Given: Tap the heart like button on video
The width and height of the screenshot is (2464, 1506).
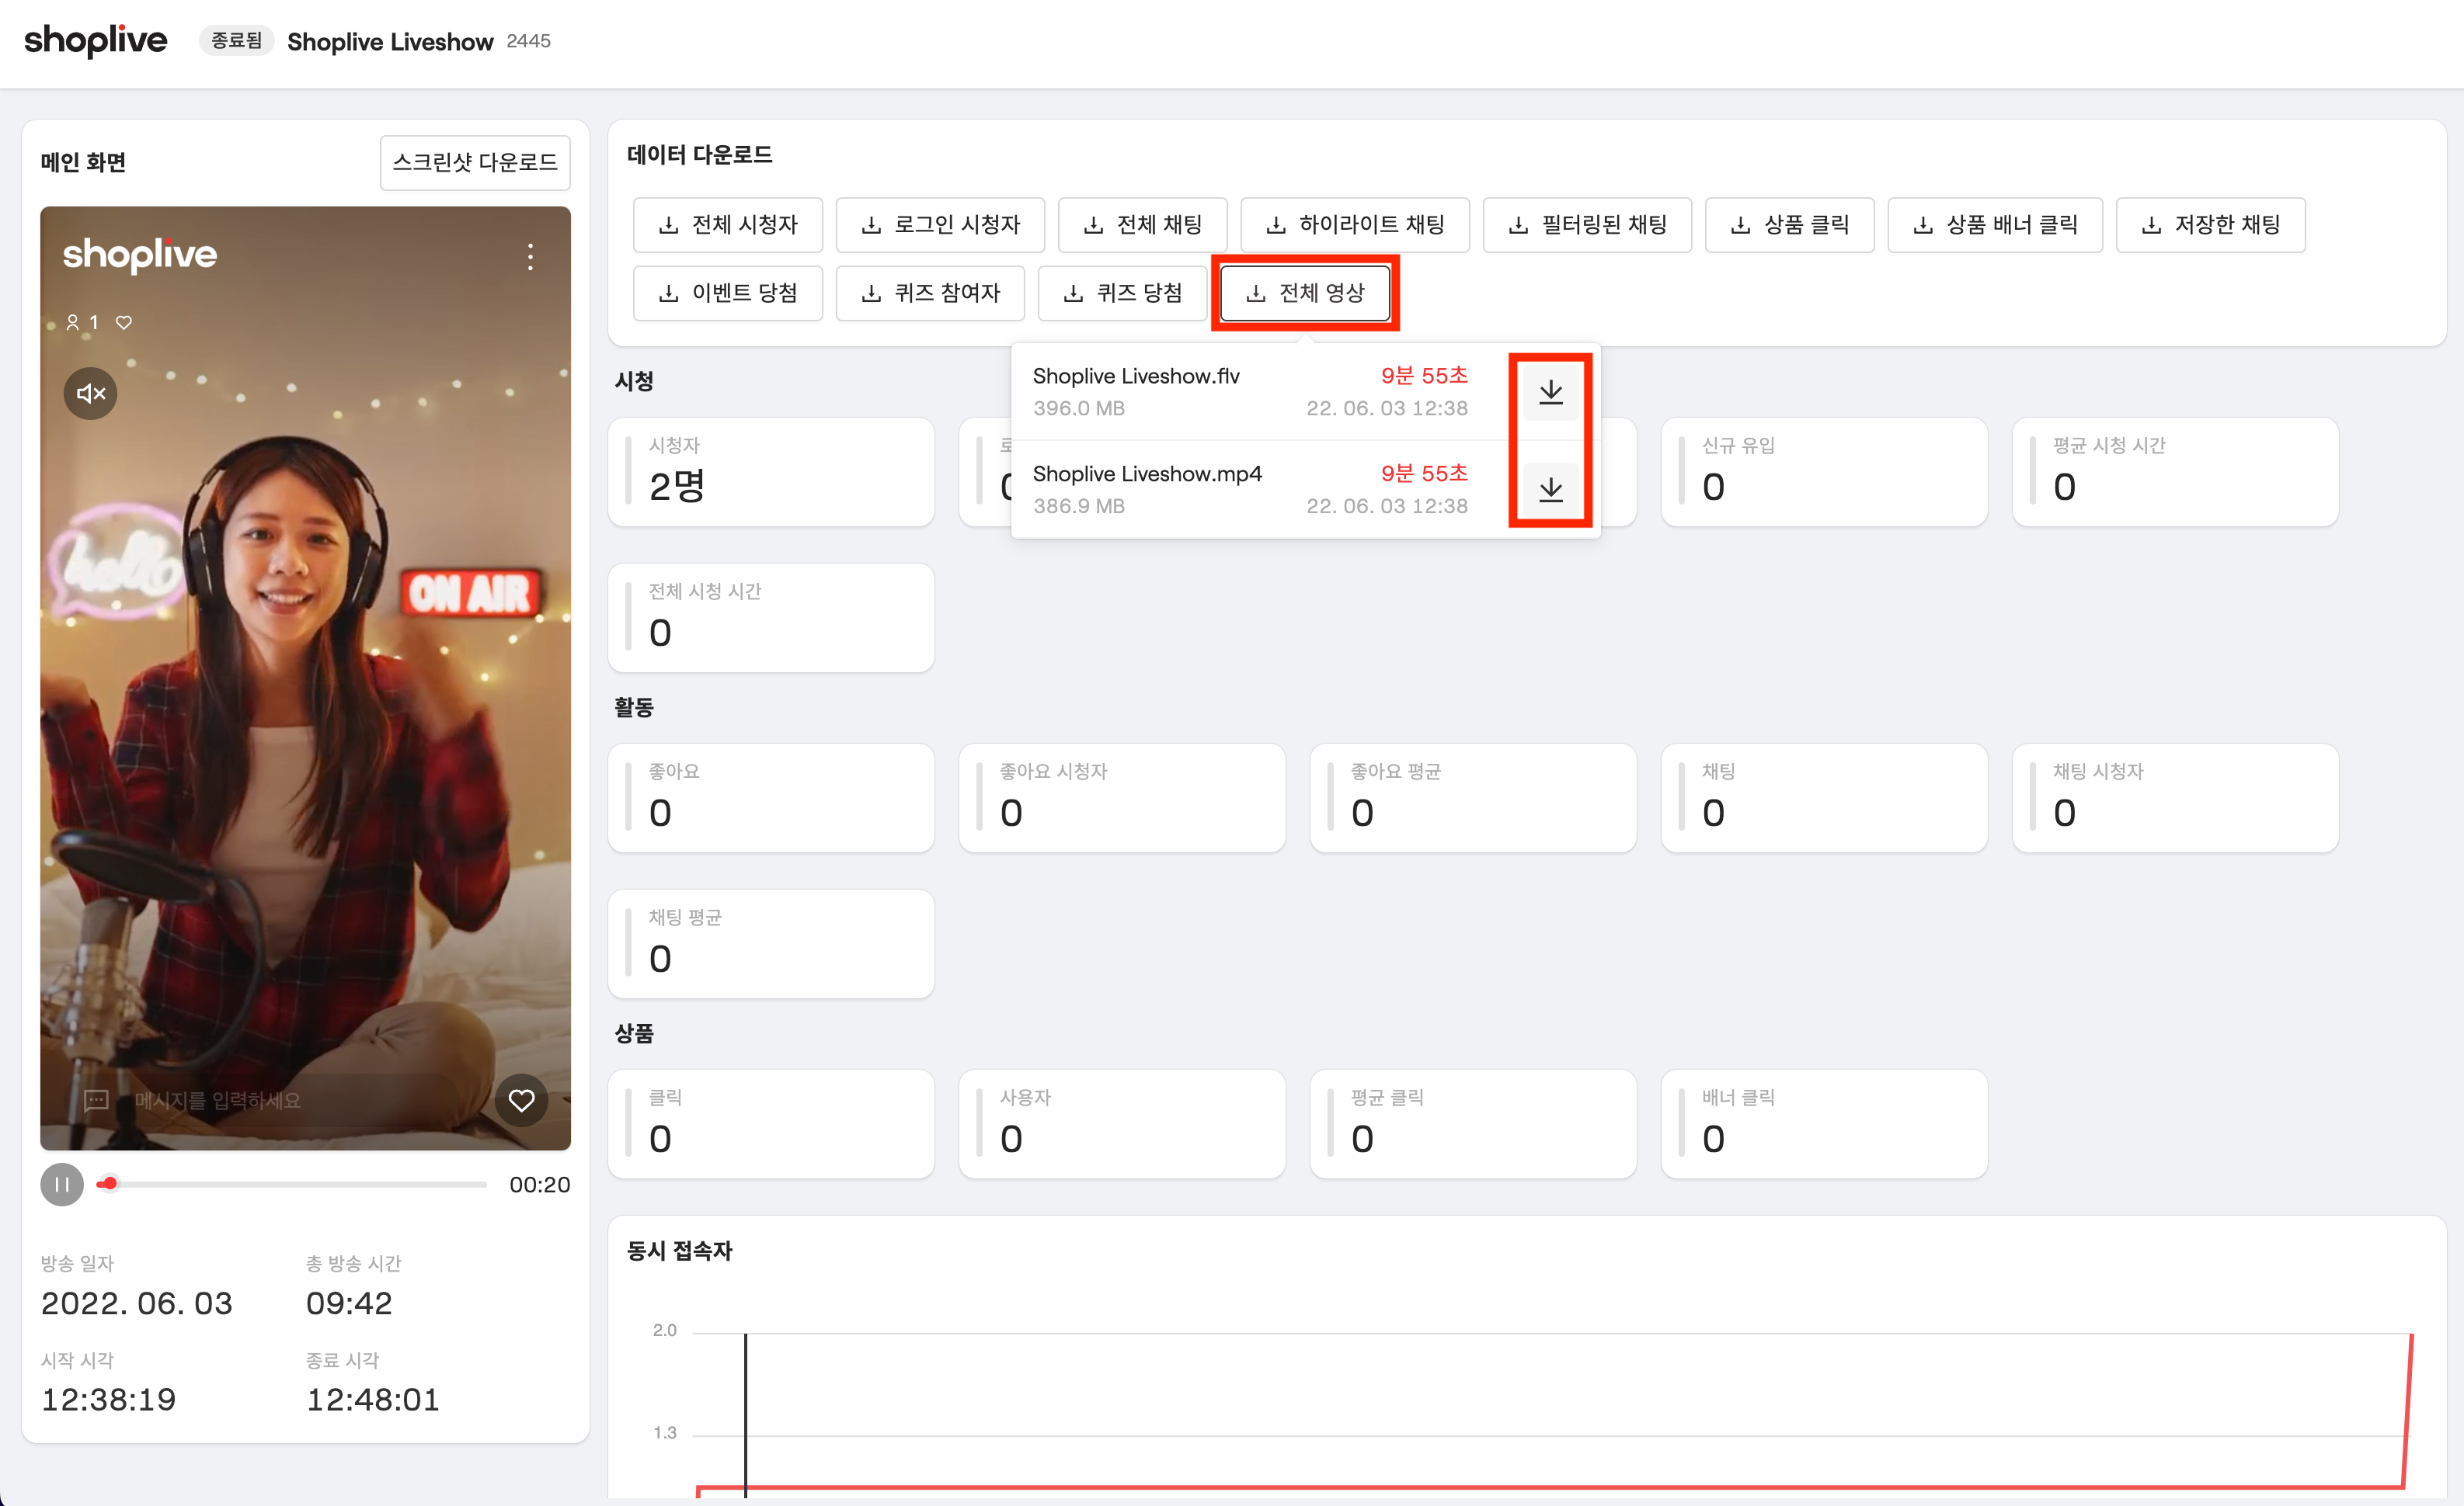Looking at the screenshot, I should click(521, 1100).
